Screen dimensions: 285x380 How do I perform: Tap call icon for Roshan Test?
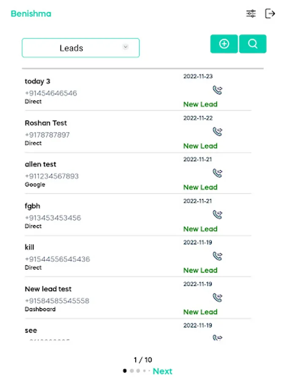tap(217, 132)
